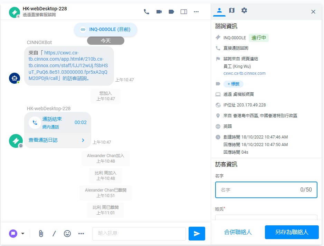Viewport: 324px width, 246px height.
Task: Send the message with arrow button
Action: click(x=197, y=234)
